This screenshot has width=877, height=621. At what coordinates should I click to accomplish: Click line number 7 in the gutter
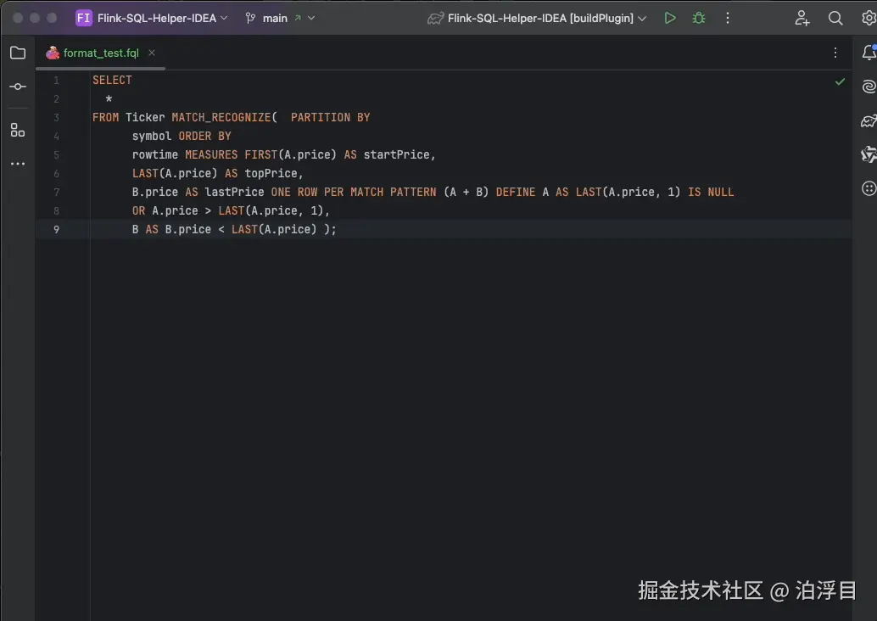(56, 192)
